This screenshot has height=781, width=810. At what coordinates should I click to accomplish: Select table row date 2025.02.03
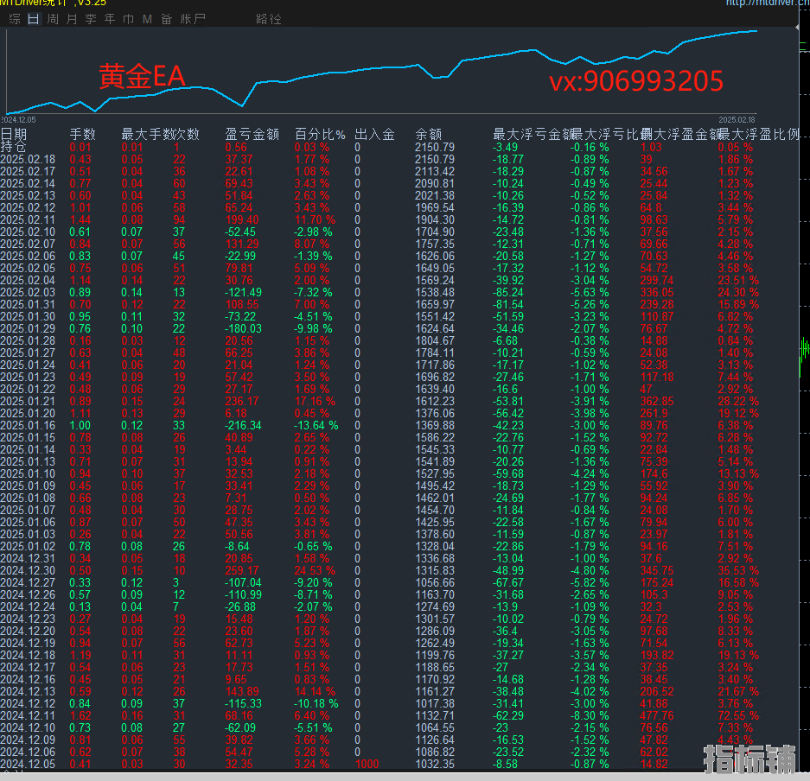28,292
